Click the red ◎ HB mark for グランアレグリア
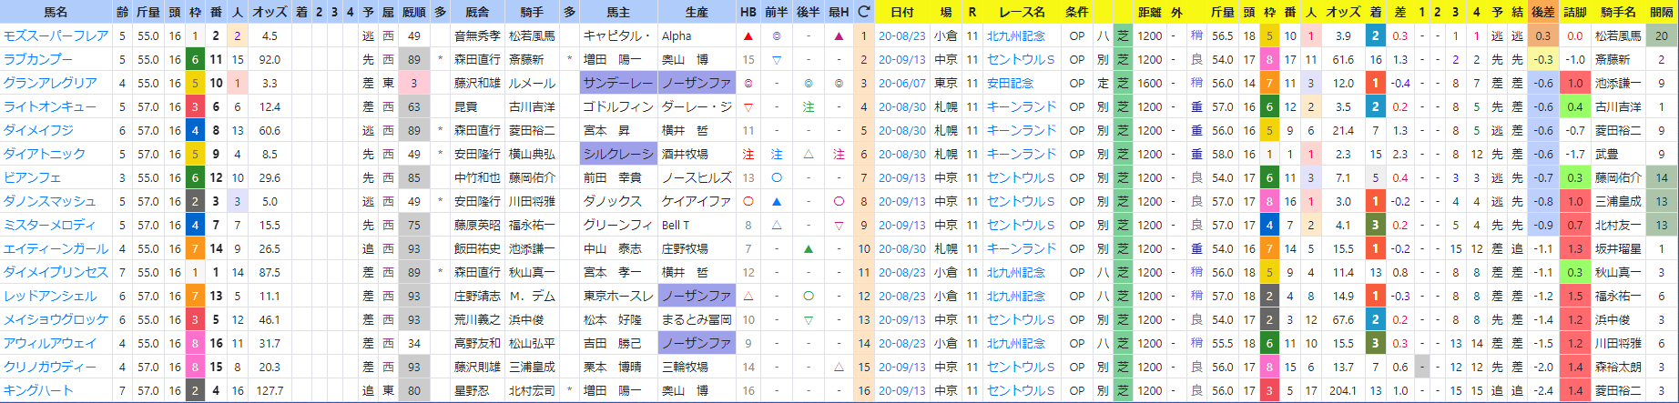This screenshot has width=1679, height=403. (748, 84)
